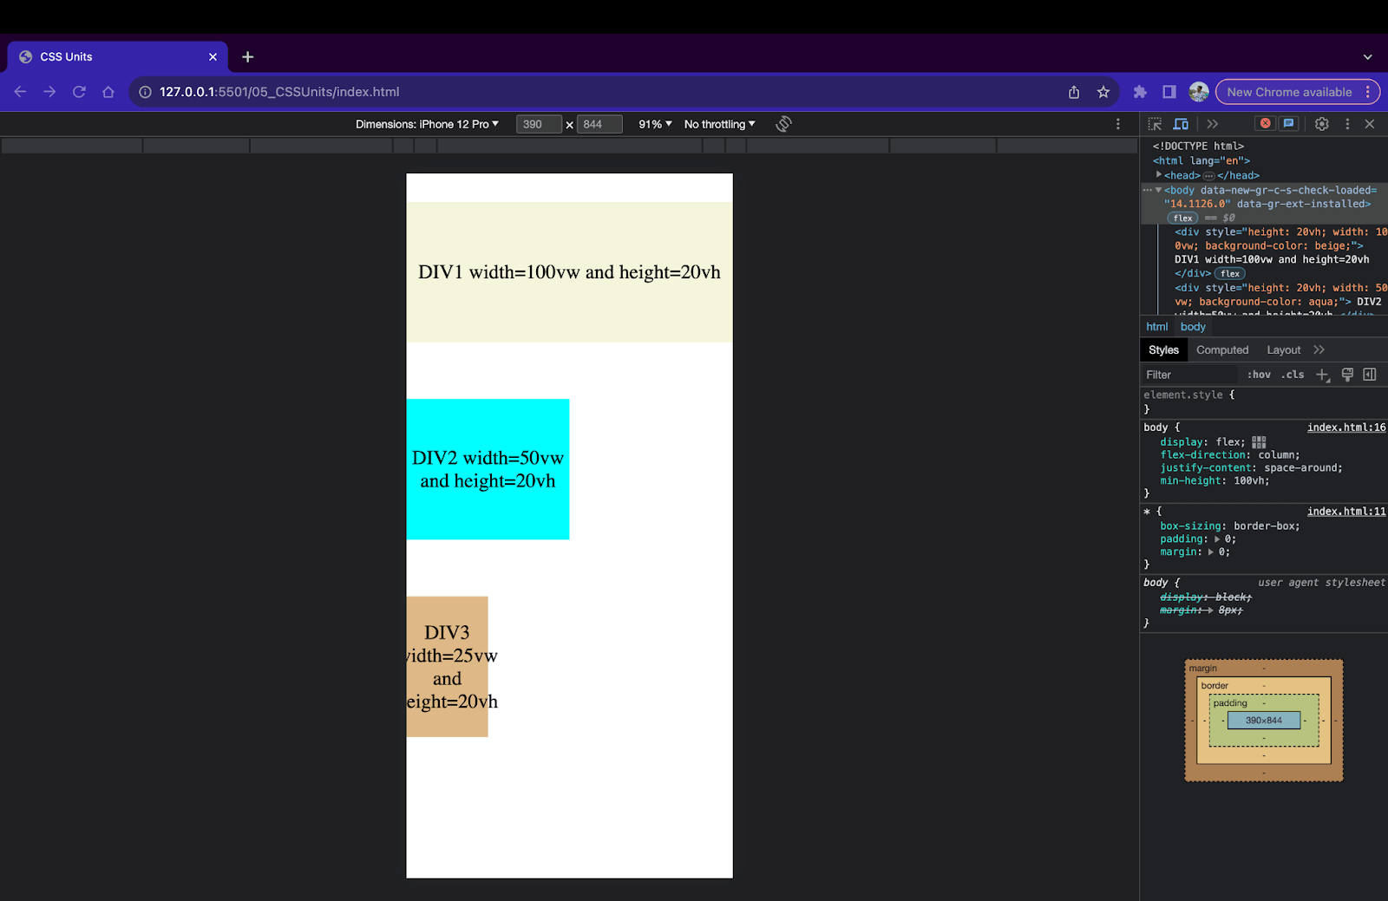Viewport: 1388px width, 901px height.
Task: Open the issues message icon
Action: 1287,124
